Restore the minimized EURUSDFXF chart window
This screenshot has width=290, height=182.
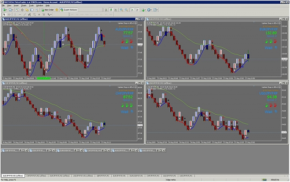75,150
